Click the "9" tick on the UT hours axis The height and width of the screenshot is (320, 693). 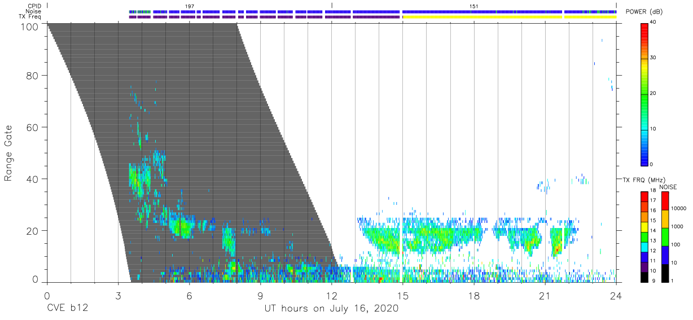260,295
